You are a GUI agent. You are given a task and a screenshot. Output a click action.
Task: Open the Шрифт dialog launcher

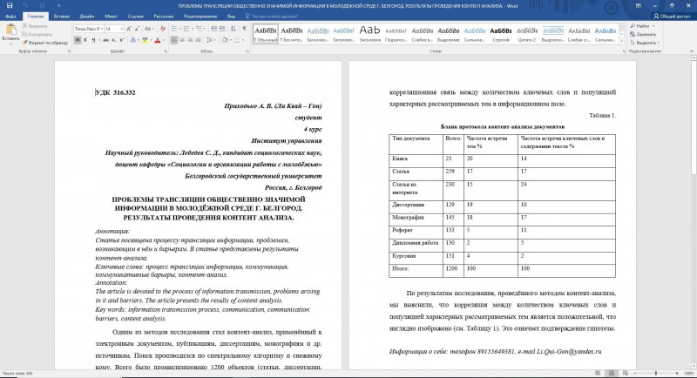coord(166,51)
